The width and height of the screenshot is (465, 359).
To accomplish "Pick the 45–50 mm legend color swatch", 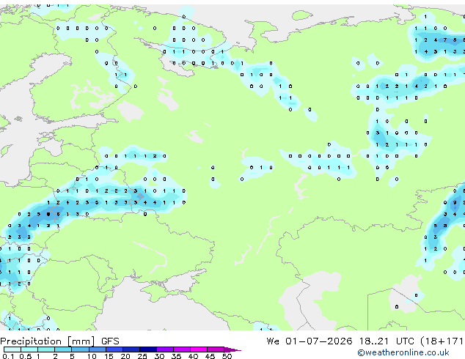I will click(x=216, y=349).
